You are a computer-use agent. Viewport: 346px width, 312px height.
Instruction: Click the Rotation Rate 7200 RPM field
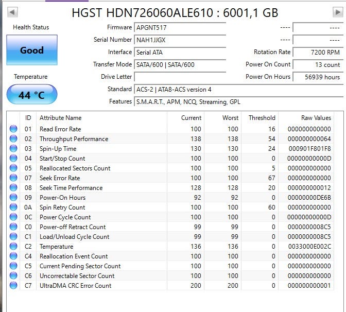pos(318,53)
